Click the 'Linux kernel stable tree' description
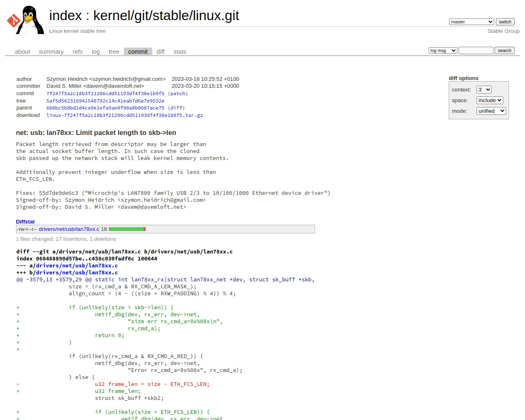 click(78, 31)
